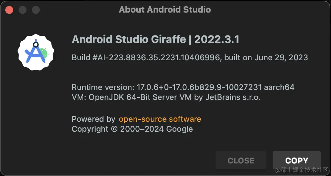Click the Android Studio Giraffe heading
The image size is (331, 176).
[129, 39]
